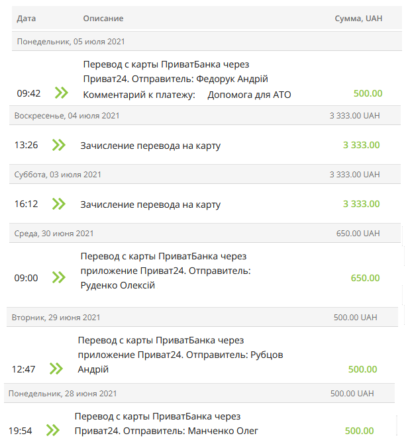Screen dimensions: 410x440
Task: Select the Воскресенье, 04 июля 2021 date row
Action: [x=67, y=115]
